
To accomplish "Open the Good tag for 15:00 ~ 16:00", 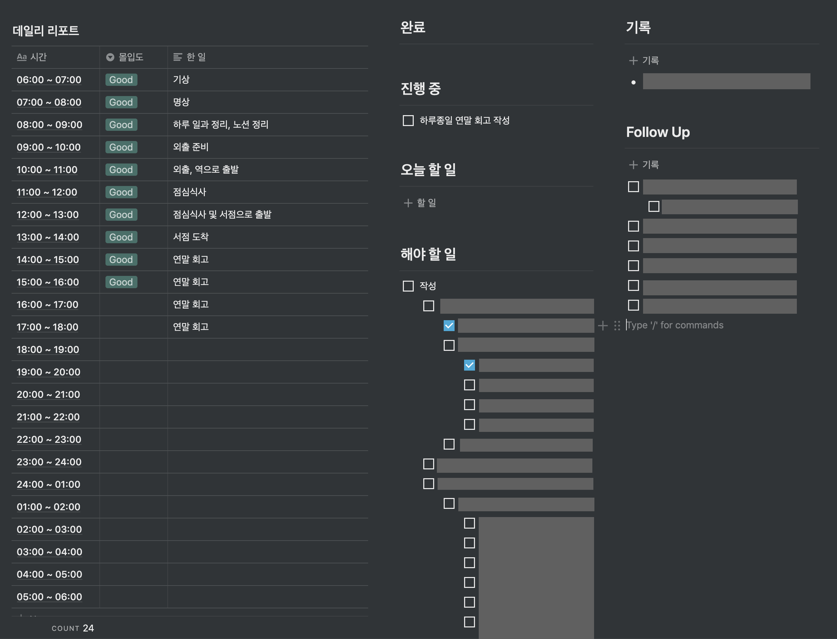I will (121, 282).
